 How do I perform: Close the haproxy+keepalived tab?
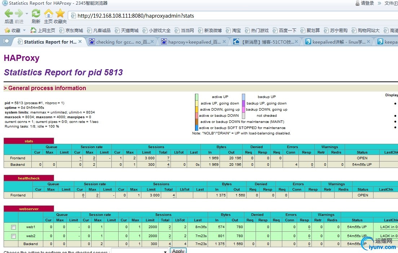tap(224, 41)
